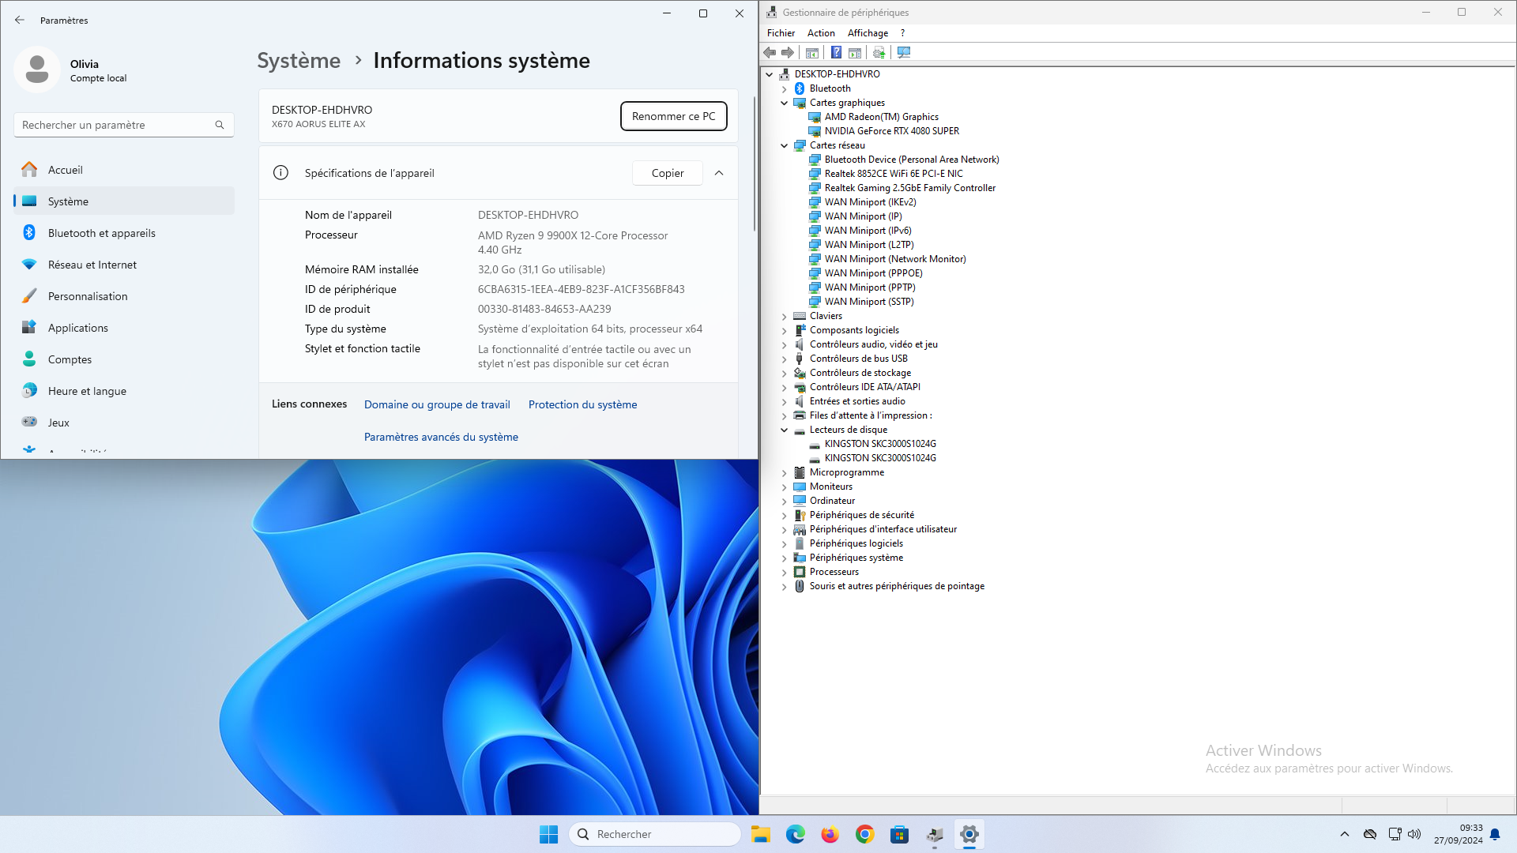Open Protection du système link
The width and height of the screenshot is (1517, 853).
(582, 404)
